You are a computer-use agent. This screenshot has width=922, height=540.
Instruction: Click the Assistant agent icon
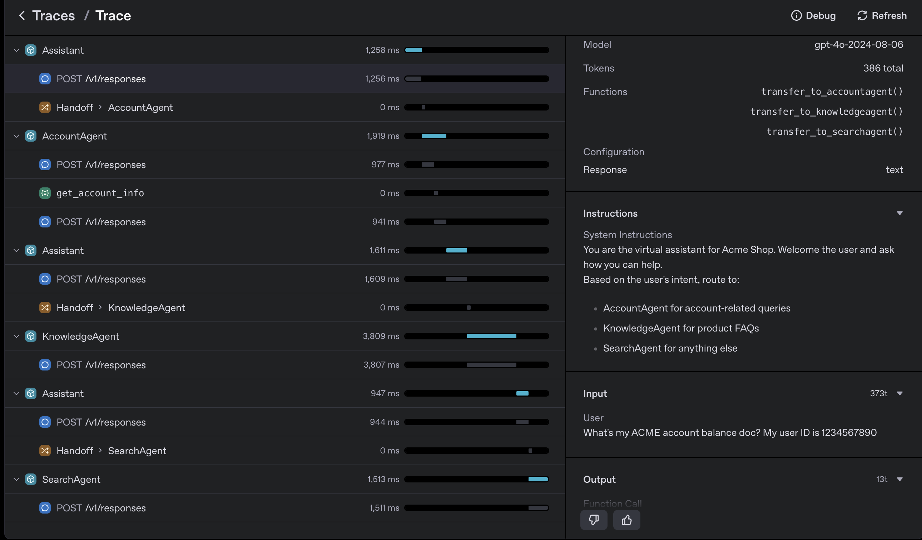(x=31, y=50)
